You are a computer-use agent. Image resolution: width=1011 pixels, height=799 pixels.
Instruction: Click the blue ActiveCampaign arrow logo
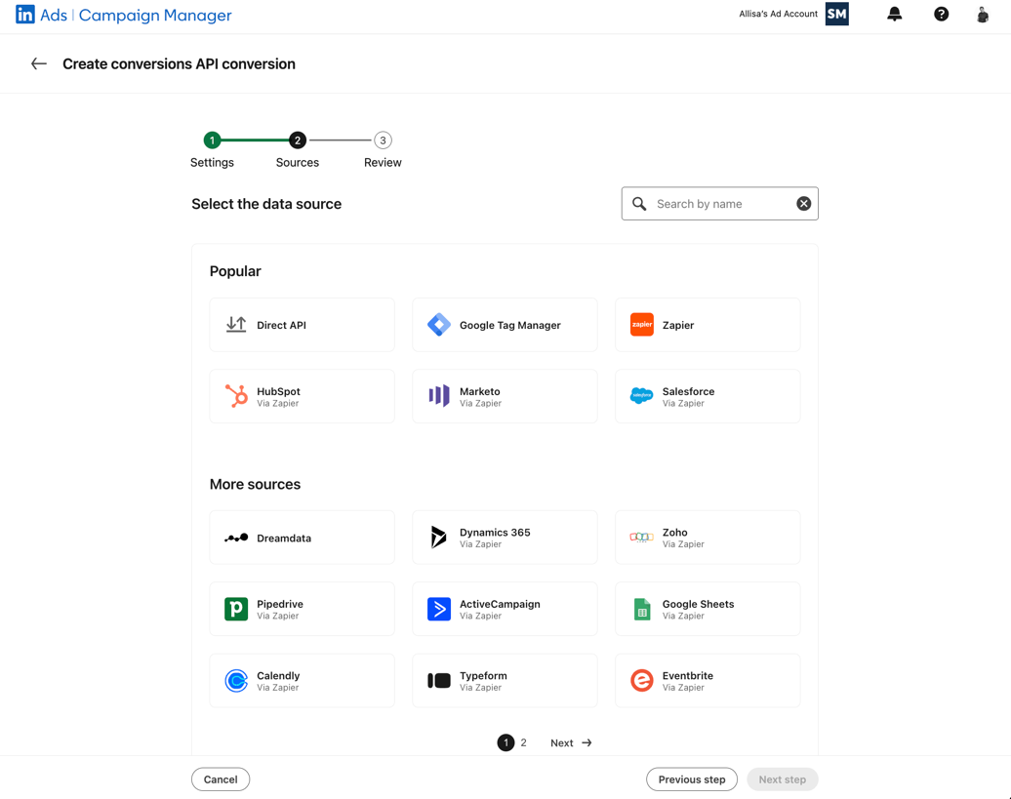coord(439,609)
